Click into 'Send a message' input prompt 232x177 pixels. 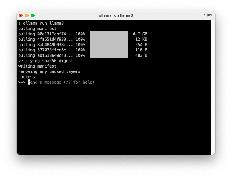click(x=61, y=82)
